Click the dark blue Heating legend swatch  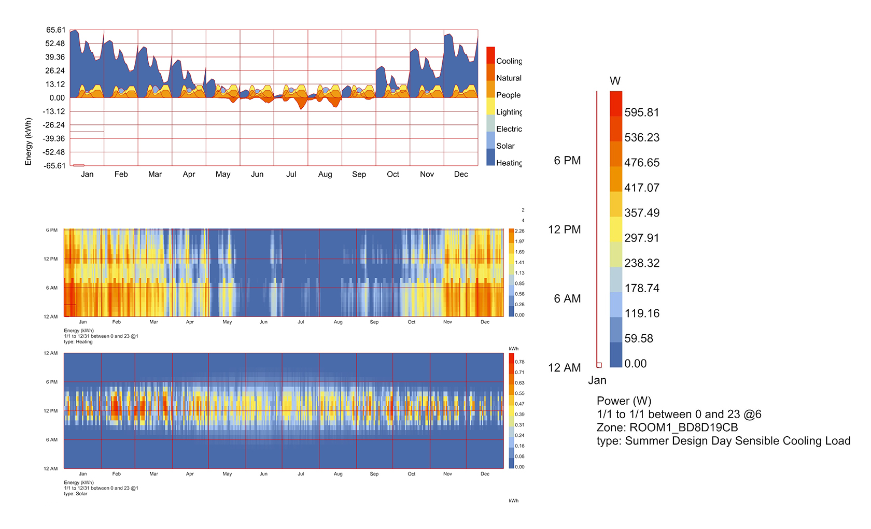490,157
